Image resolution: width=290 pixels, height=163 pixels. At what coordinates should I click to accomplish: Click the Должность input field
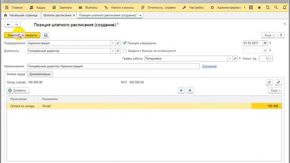pyautogui.click(x=69, y=51)
